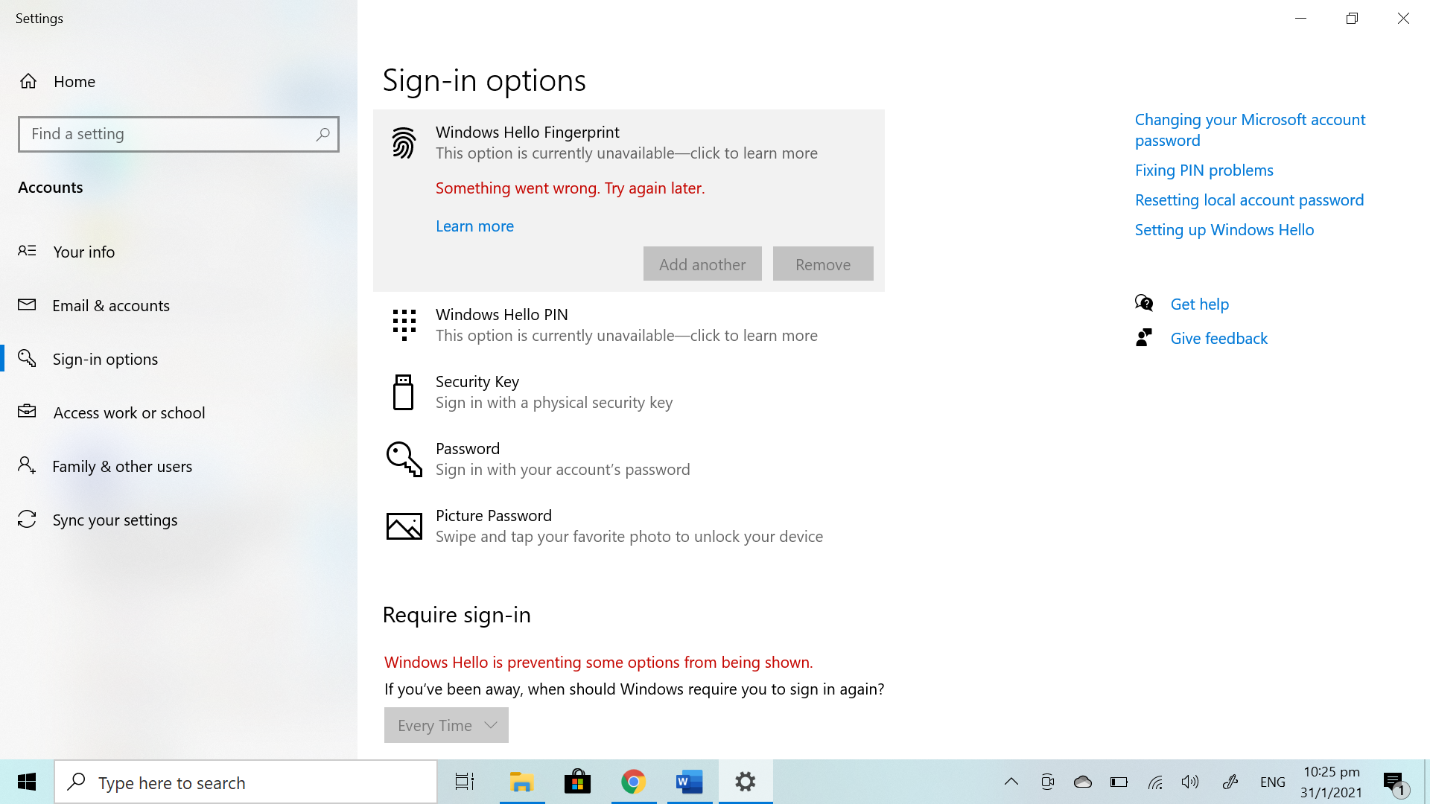Screen dimensions: 1430x804
Task: Open Task View from the taskbar
Action: click(x=465, y=782)
